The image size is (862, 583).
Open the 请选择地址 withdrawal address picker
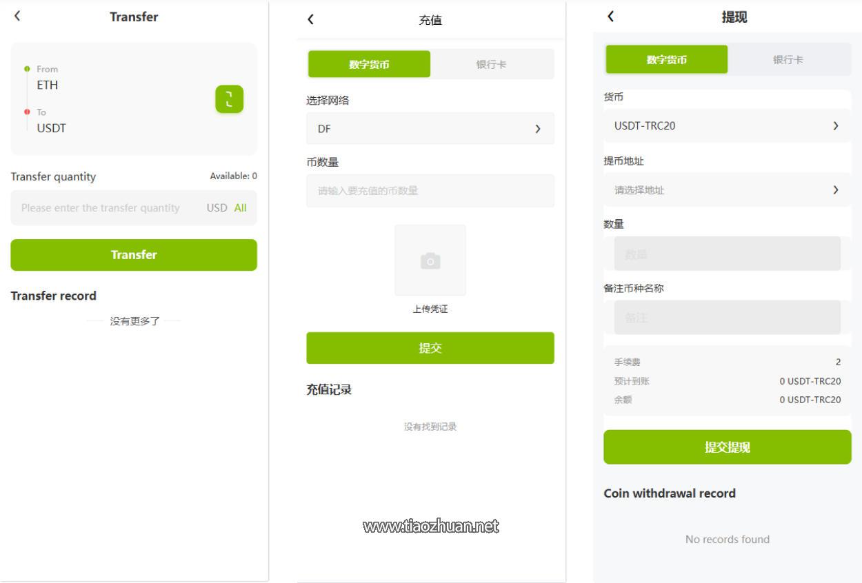coord(727,190)
